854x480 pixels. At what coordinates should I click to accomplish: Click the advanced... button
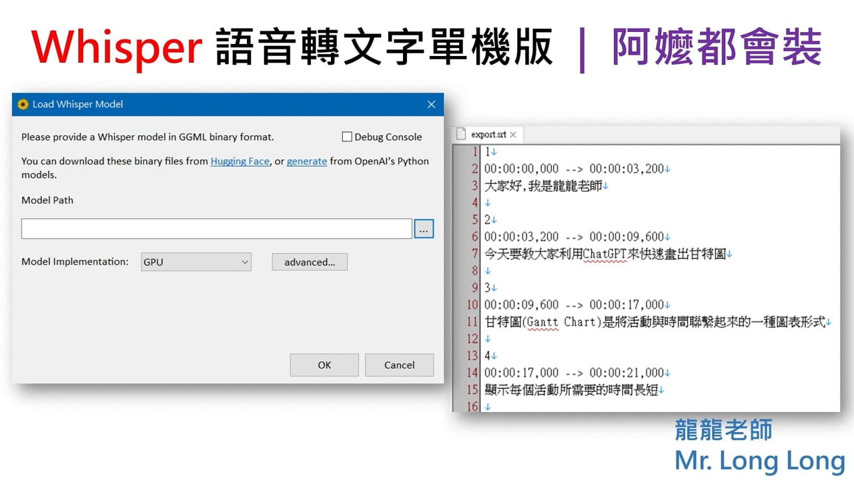click(x=310, y=262)
